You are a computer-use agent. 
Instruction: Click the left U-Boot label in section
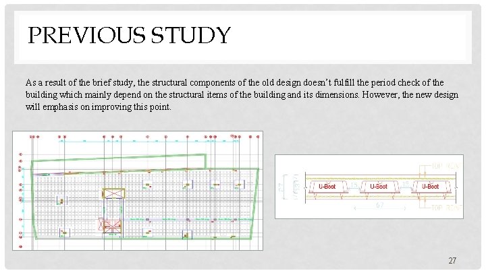(x=327, y=186)
